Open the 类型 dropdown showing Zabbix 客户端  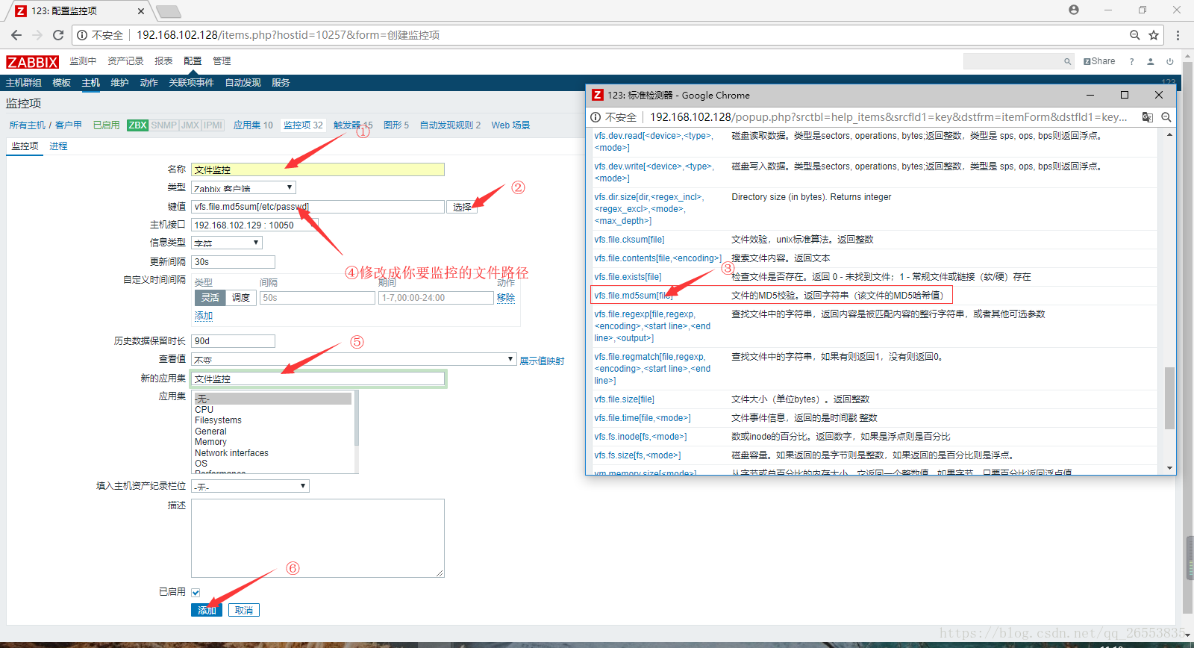pyautogui.click(x=243, y=188)
